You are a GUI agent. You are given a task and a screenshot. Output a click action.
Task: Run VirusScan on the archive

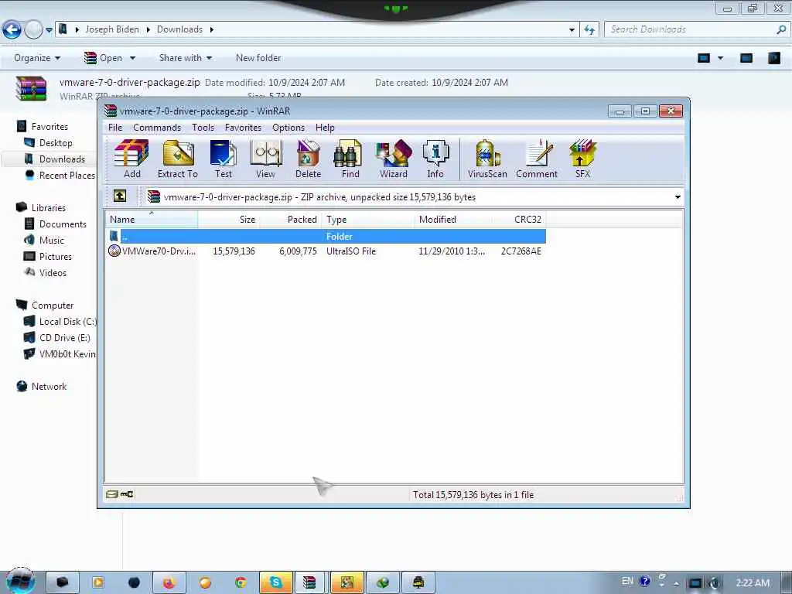tap(487, 159)
